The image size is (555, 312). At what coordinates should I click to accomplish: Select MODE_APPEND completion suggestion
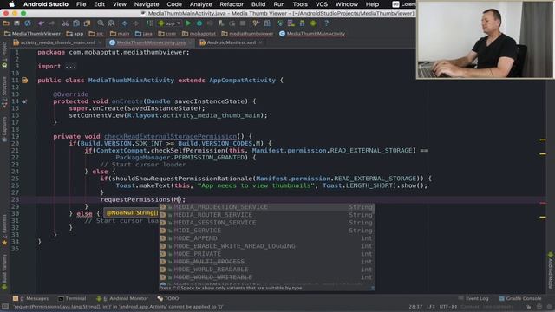pyautogui.click(x=267, y=238)
